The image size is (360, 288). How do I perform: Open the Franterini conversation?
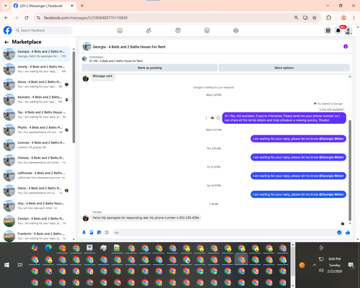[36, 236]
